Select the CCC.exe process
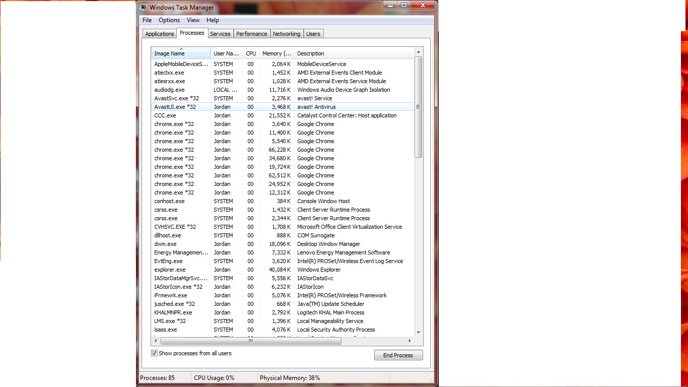This screenshot has height=387, width=688. tap(283, 115)
